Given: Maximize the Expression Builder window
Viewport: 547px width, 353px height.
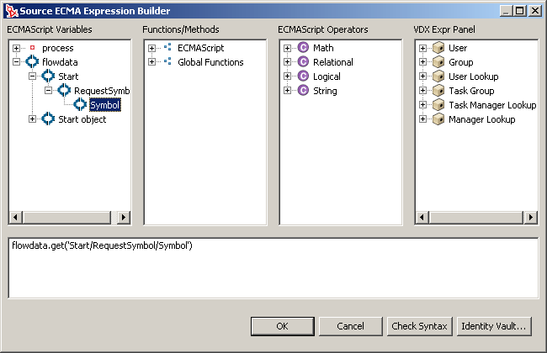Looking at the screenshot, I should (520, 11).
